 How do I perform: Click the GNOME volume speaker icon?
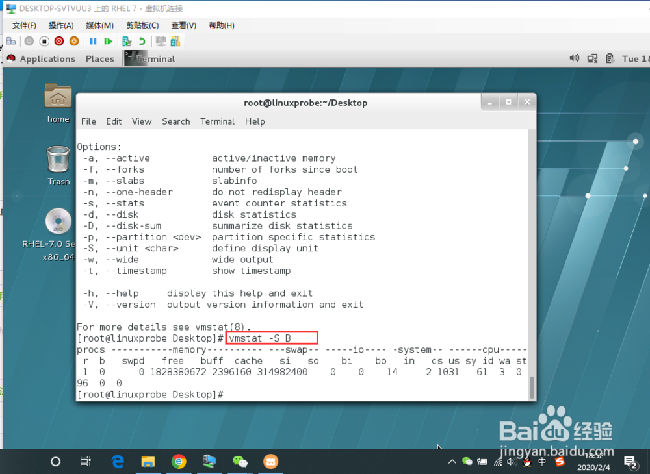tap(574, 58)
